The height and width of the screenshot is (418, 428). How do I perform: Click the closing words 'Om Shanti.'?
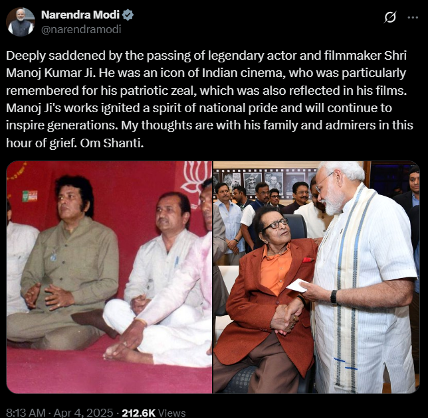pos(112,143)
